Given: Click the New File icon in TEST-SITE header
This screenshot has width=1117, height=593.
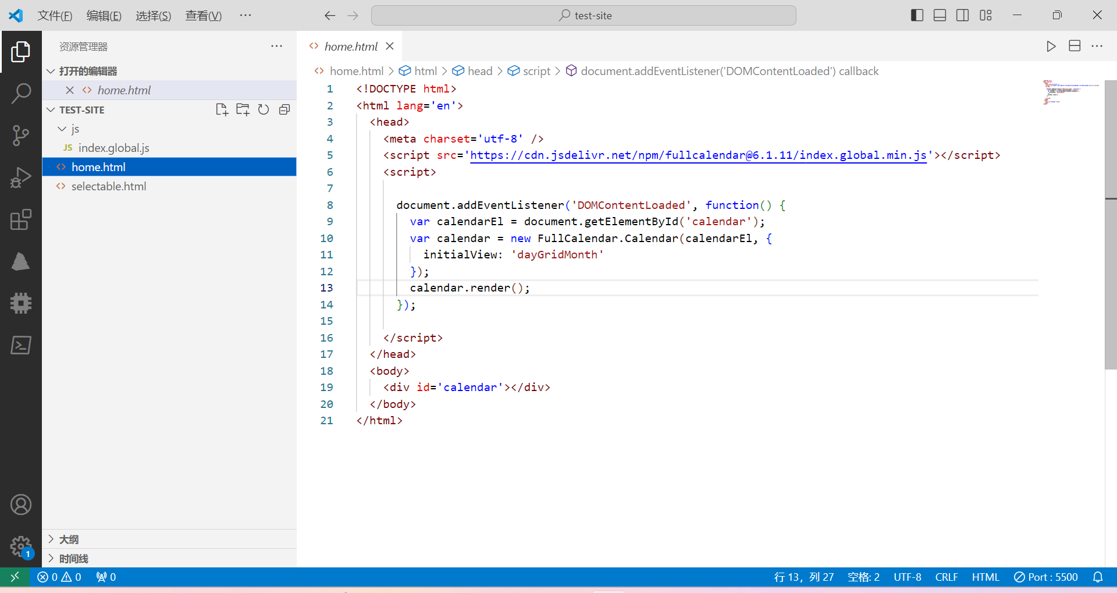Looking at the screenshot, I should (222, 109).
